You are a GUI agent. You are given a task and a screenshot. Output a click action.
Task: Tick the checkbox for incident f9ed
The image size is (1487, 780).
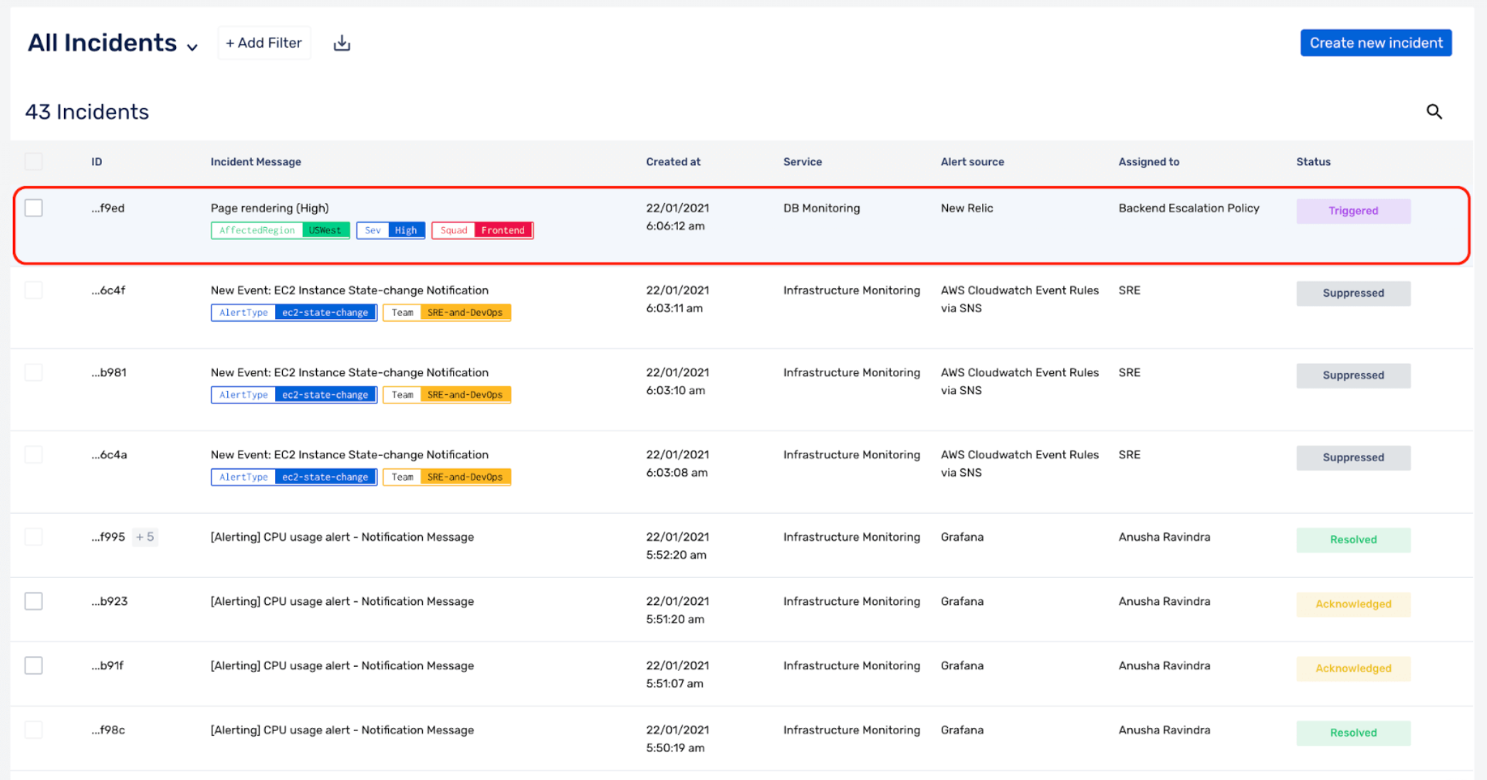click(33, 208)
